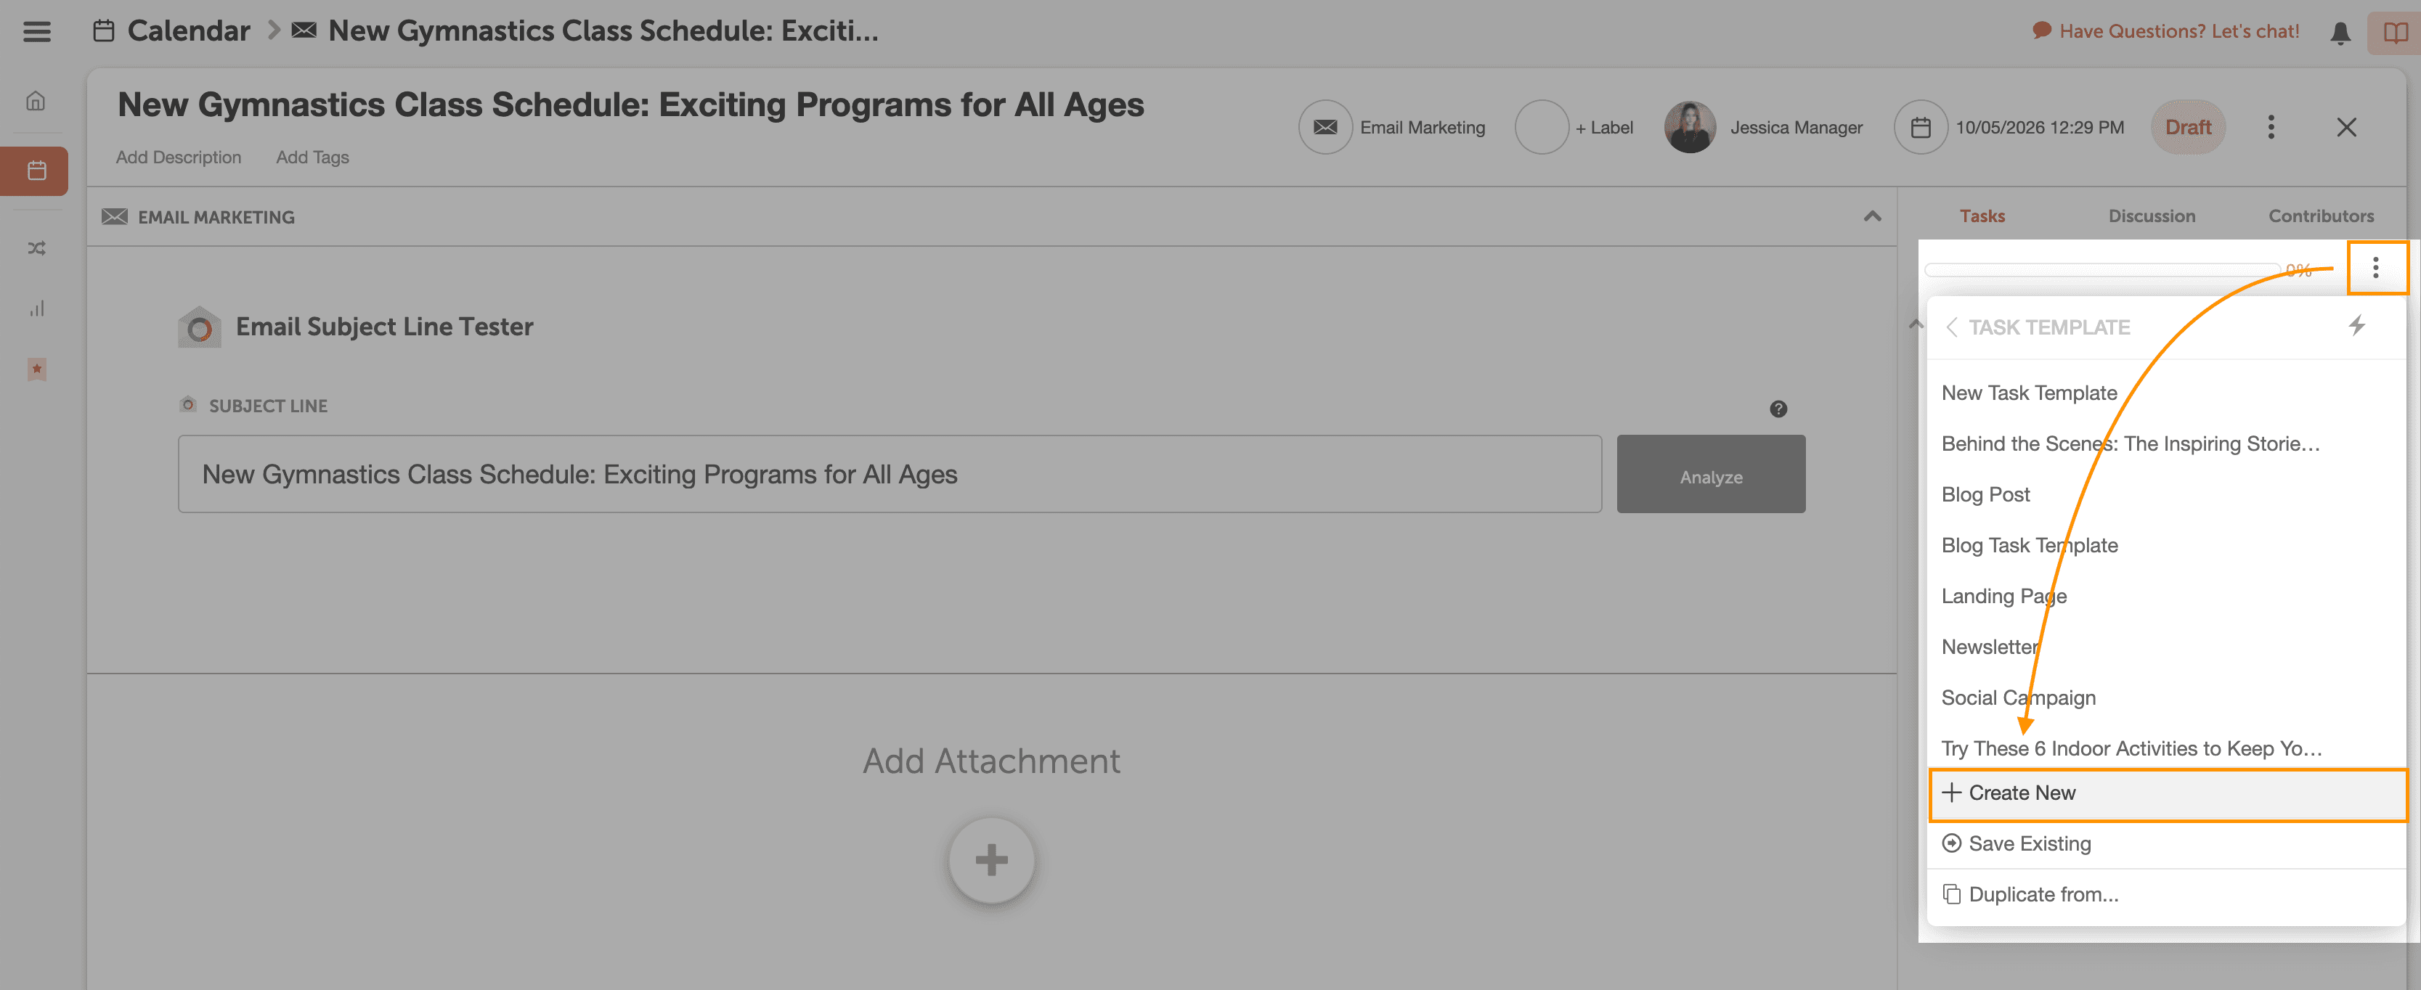
Task: Collapse the Email Marketing section
Action: [1872, 216]
